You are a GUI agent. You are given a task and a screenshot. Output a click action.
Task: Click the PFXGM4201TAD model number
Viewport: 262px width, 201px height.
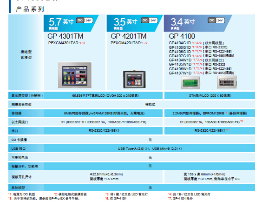coord(125,43)
